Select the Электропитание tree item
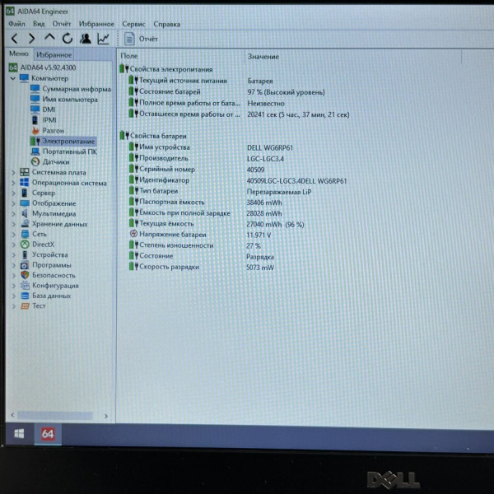This screenshot has height=494, width=494. coord(63,141)
